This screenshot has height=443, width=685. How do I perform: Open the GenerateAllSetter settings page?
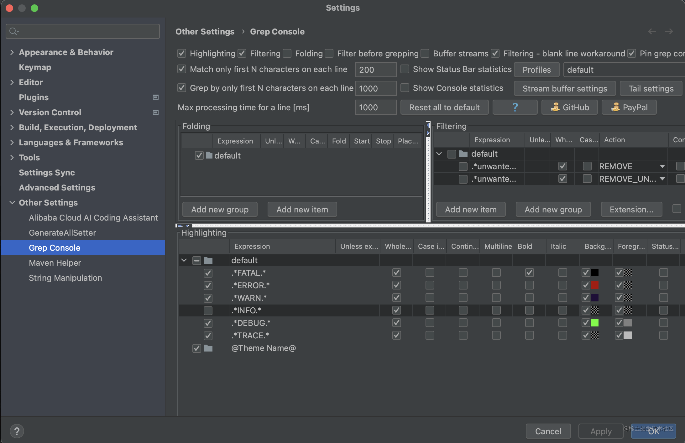click(x=62, y=233)
